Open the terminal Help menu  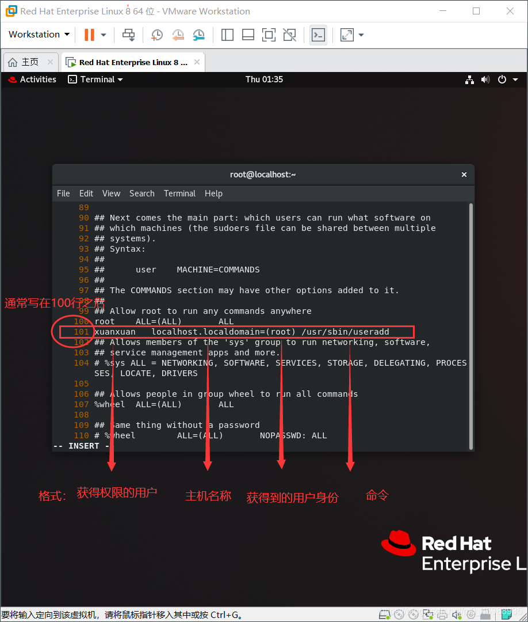213,194
